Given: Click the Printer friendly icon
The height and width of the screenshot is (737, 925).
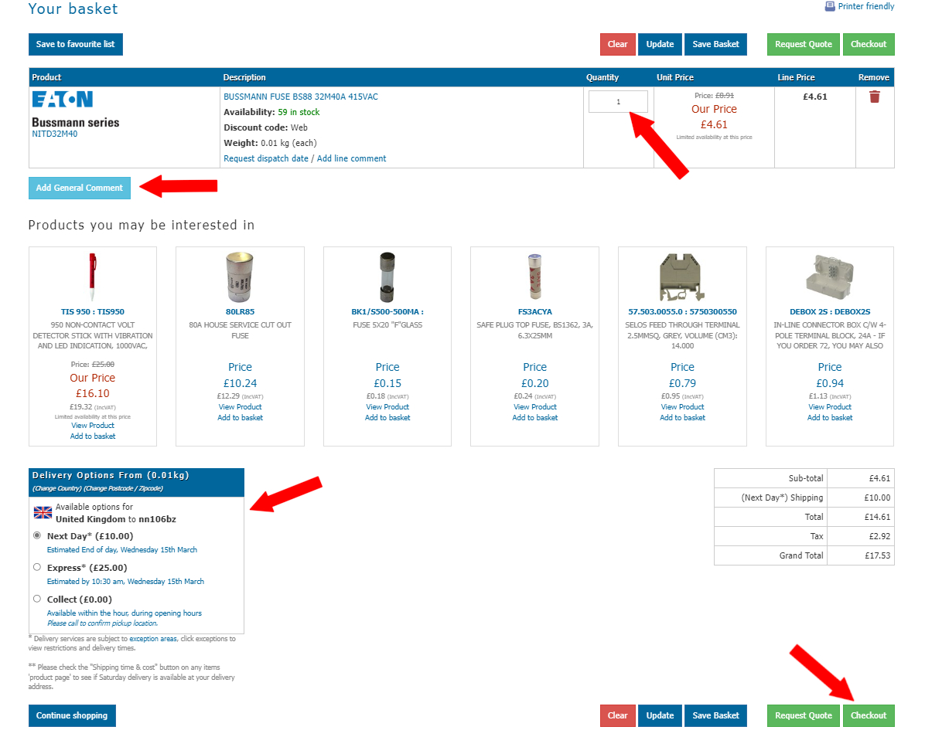Looking at the screenshot, I should tap(830, 6).
